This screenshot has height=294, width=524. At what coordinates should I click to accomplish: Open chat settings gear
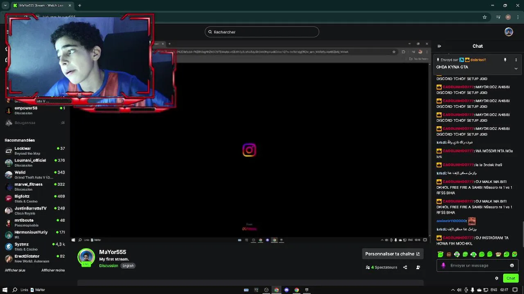tap(497, 278)
